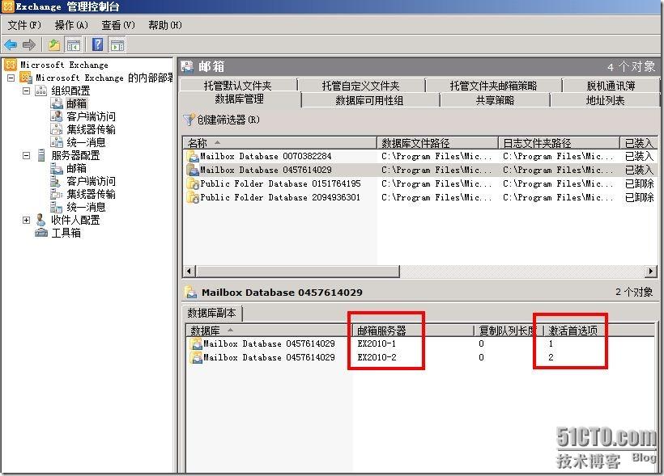Sort by 数据库 column in copies list

click(x=269, y=331)
